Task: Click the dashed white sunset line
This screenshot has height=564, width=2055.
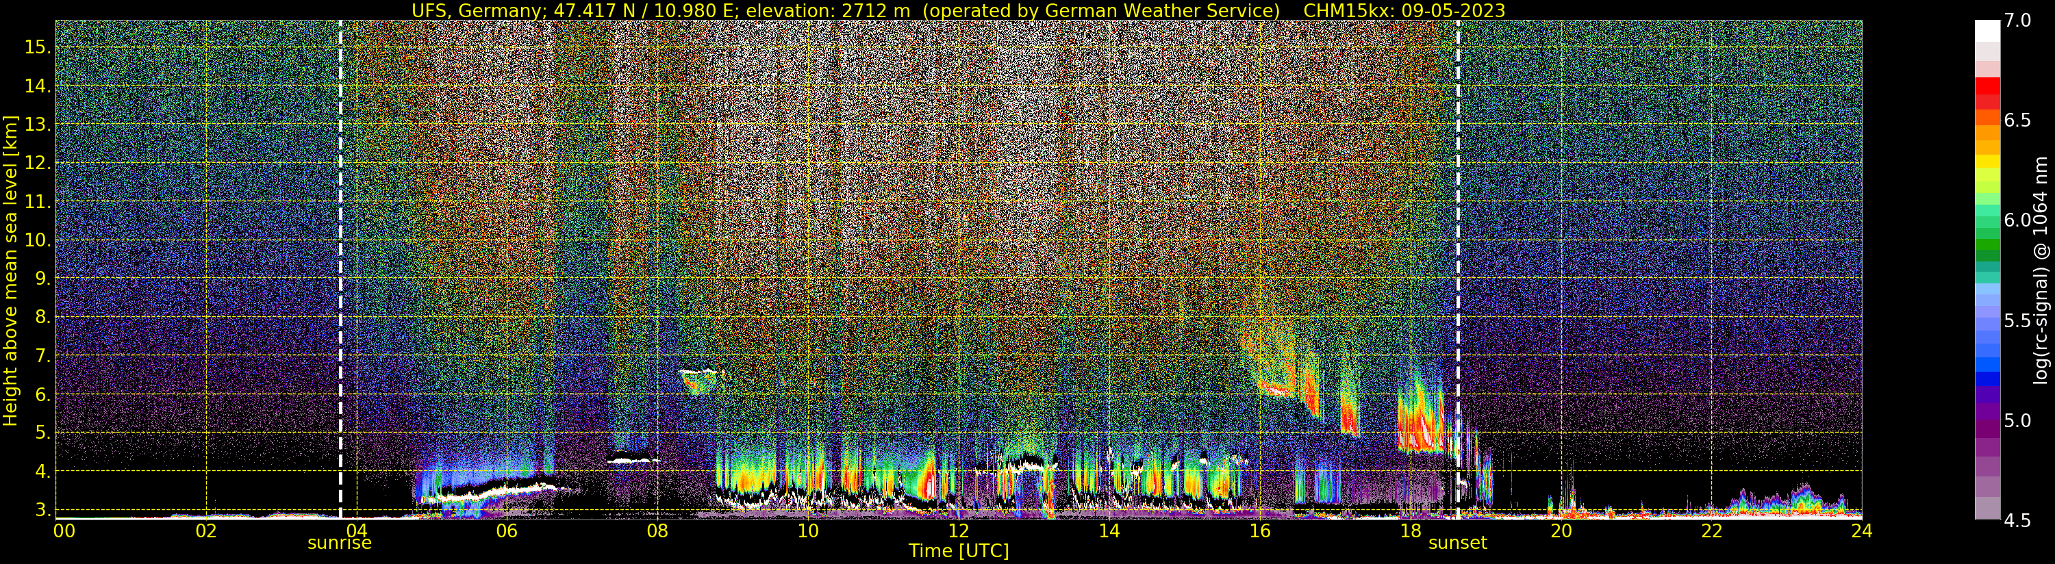Action: 1459,270
